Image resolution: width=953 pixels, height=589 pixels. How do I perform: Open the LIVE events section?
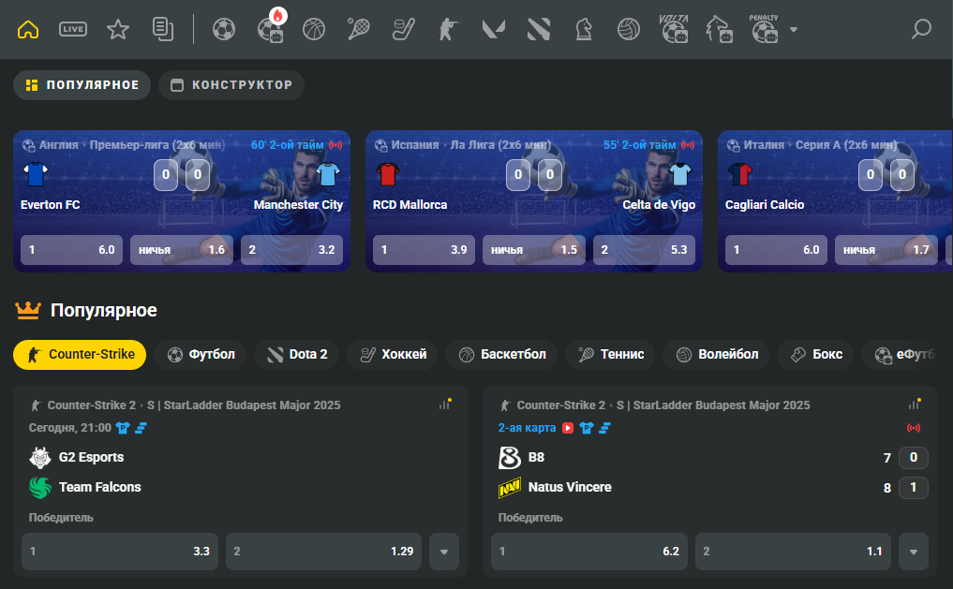pyautogui.click(x=73, y=29)
